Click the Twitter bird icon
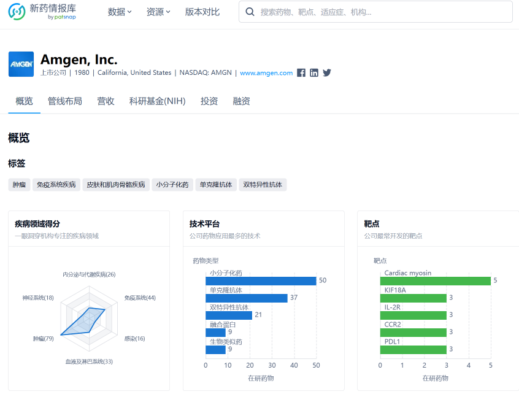The width and height of the screenshot is (519, 394). 327,72
